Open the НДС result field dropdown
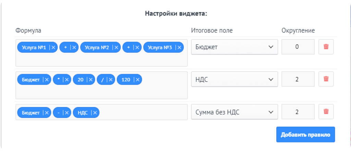This screenshot has height=151, width=351. (234, 79)
